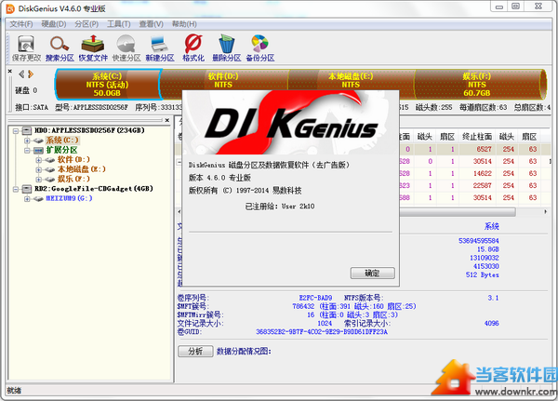The image size is (558, 401).
Task: Open the Search Partition (搜索分区) tool
Action: click(x=60, y=48)
